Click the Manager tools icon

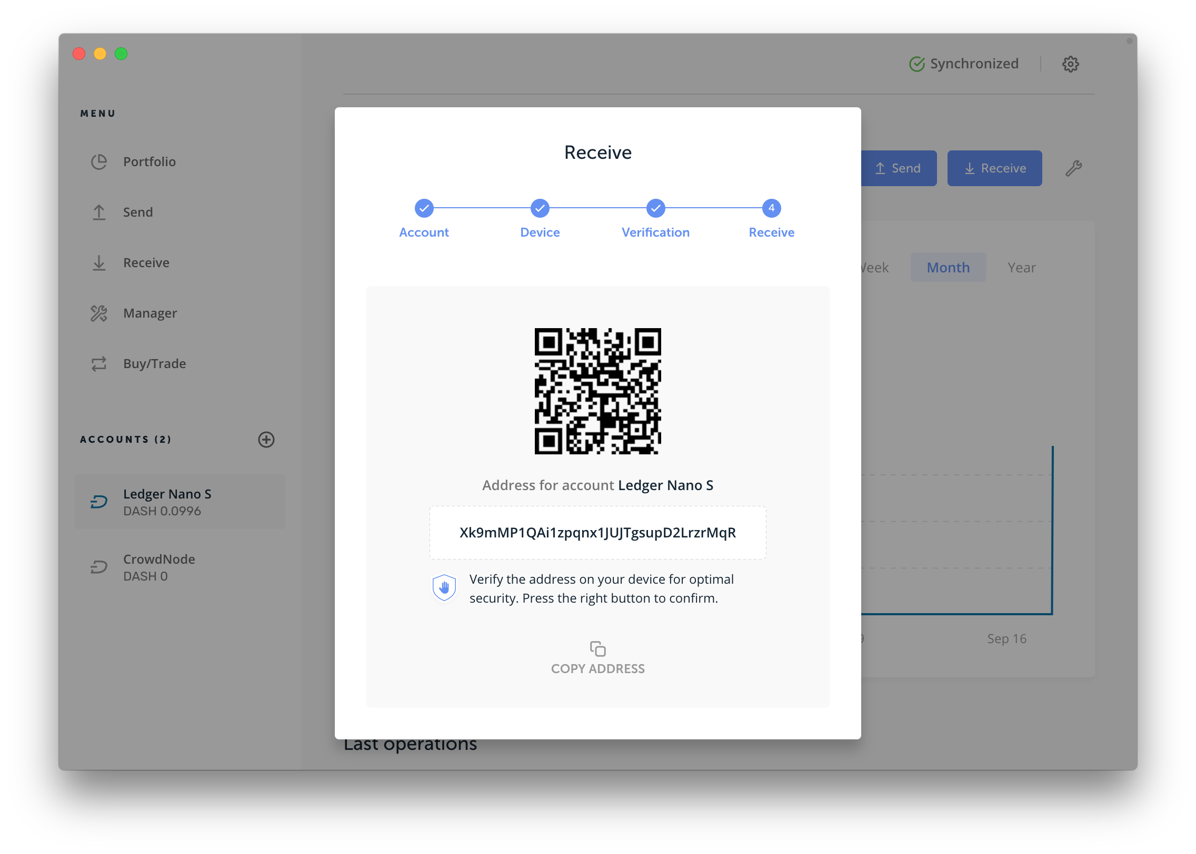click(x=99, y=313)
